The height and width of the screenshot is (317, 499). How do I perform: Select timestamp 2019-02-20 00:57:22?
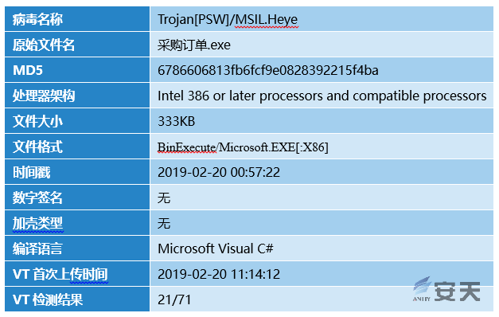219,172
